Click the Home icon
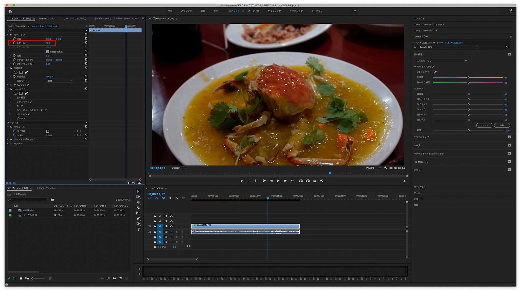 point(10,11)
